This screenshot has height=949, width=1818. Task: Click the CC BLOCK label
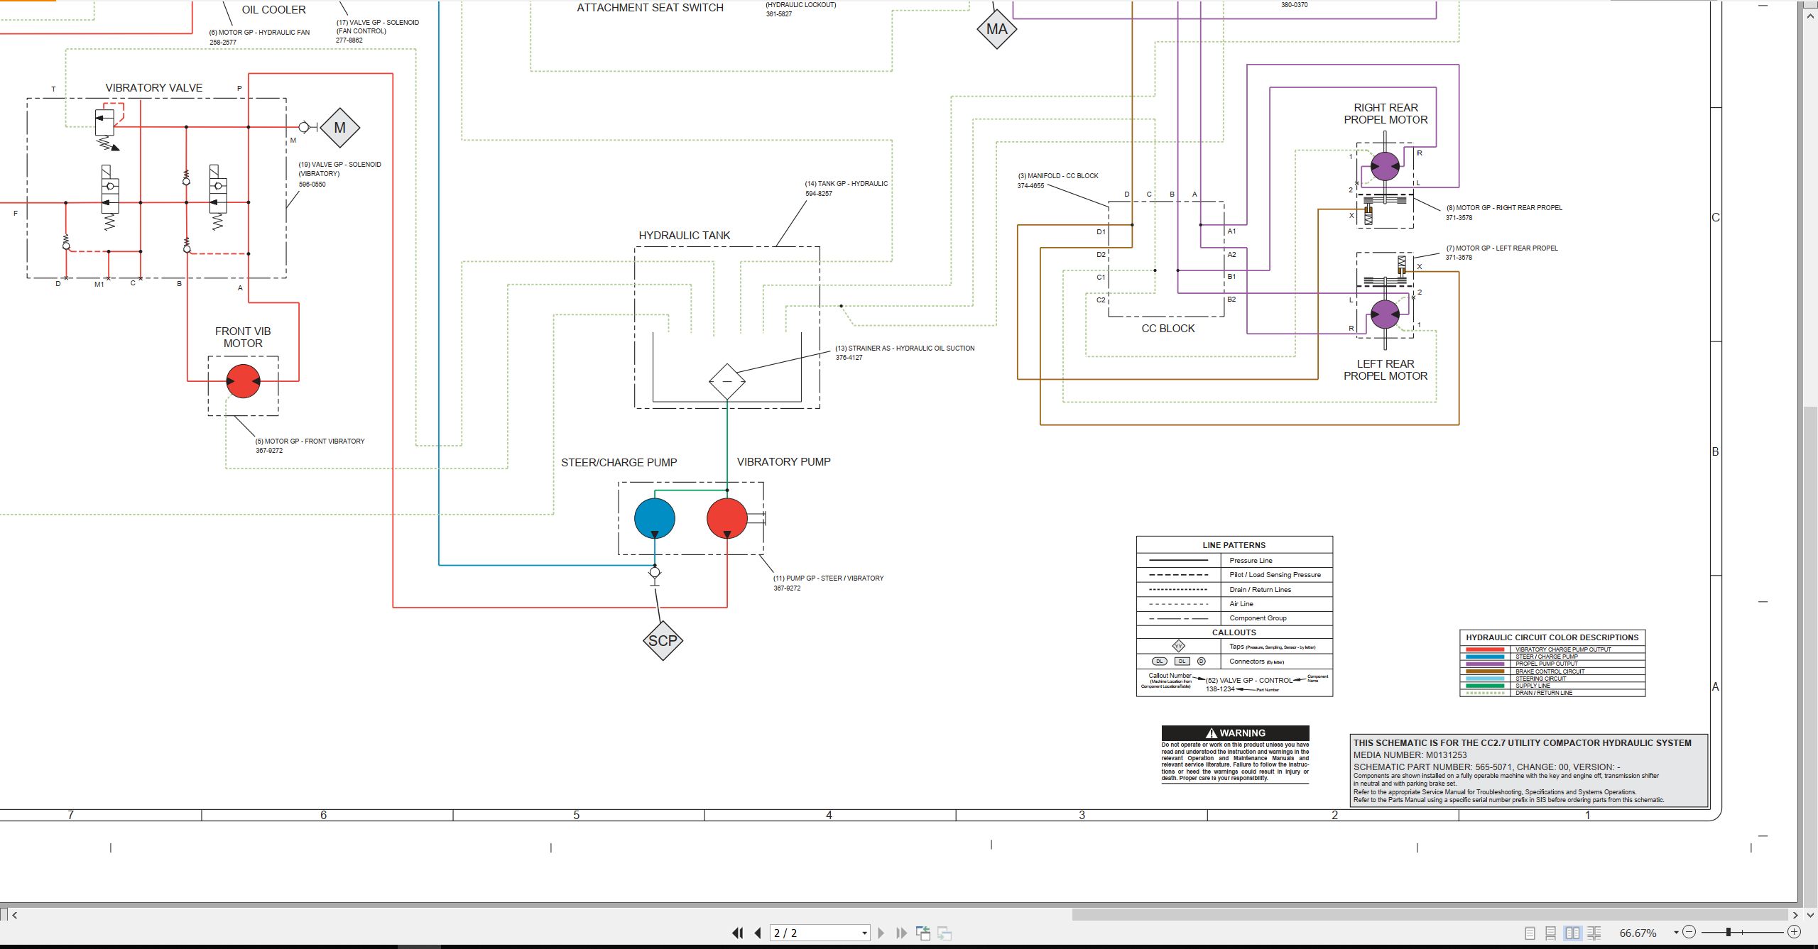[x=1168, y=329]
